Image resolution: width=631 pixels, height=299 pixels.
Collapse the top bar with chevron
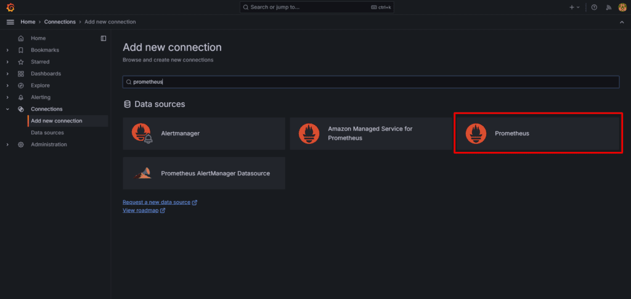coord(622,22)
